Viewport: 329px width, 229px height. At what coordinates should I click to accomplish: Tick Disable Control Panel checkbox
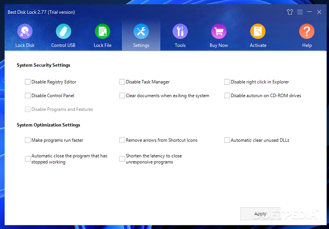[x=28, y=96]
